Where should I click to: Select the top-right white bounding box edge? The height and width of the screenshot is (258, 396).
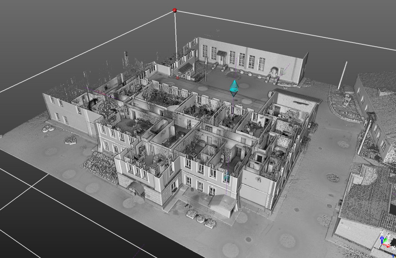(x=286, y=30)
